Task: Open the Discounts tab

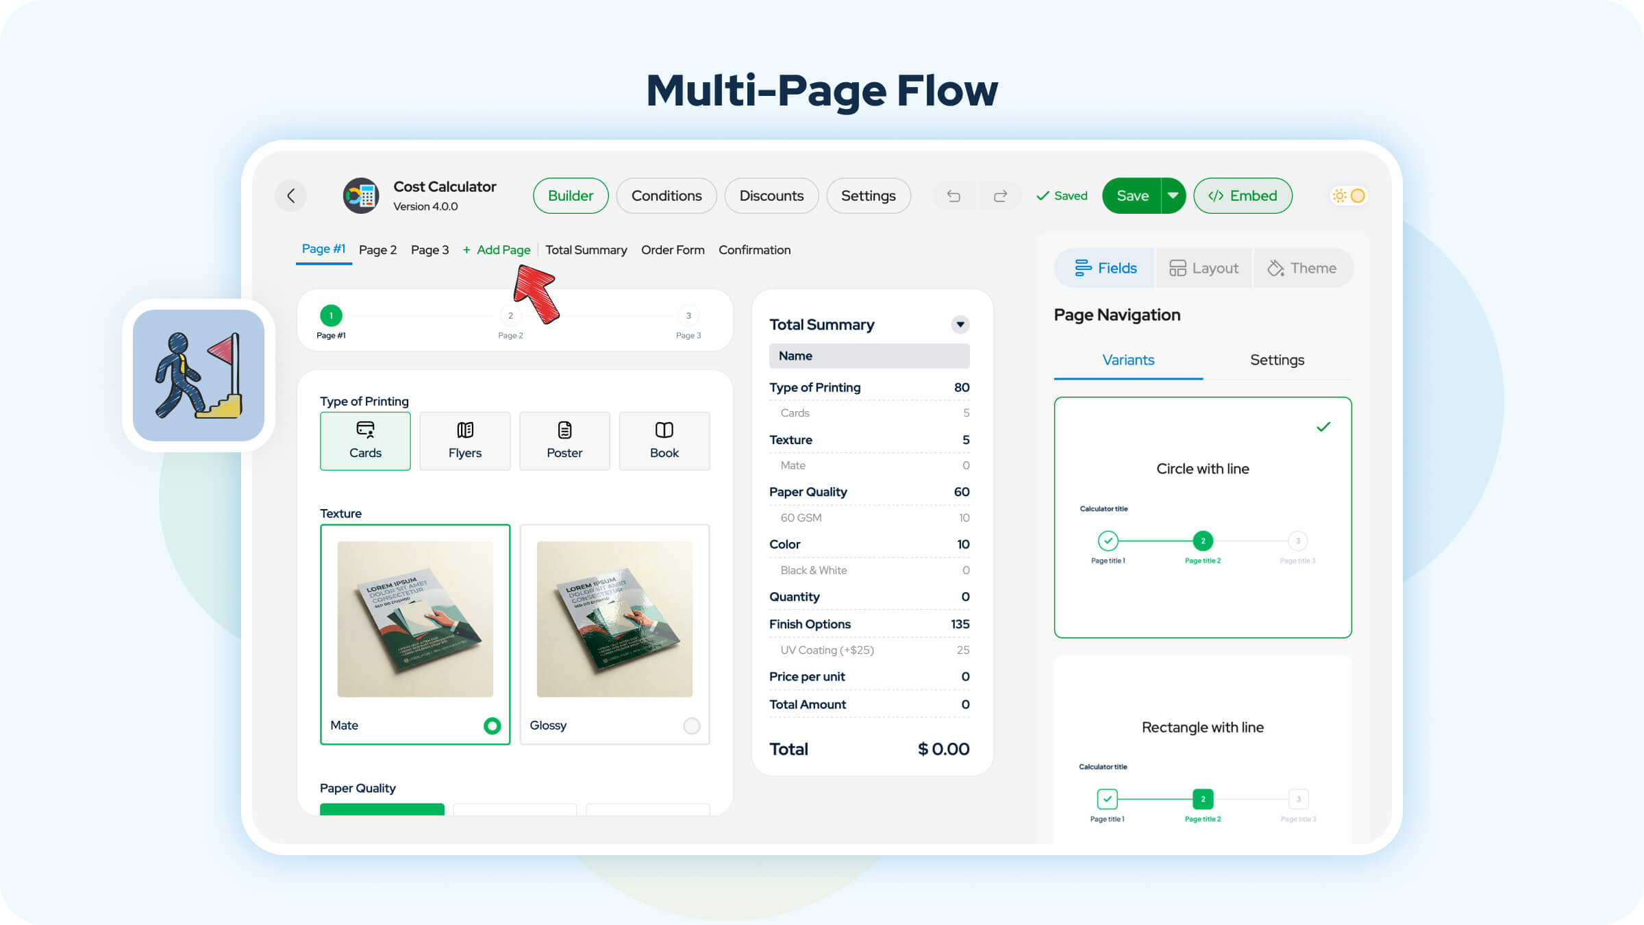Action: (x=771, y=196)
